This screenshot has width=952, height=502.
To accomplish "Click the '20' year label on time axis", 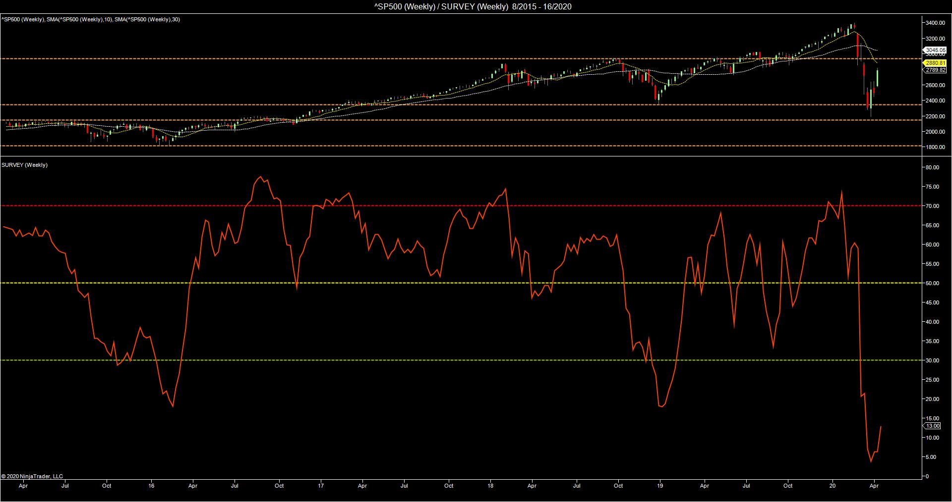I will tap(833, 486).
